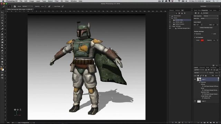Select the Horizontal Type tool
The width and height of the screenshot is (221, 124).
pyautogui.click(x=2, y=53)
